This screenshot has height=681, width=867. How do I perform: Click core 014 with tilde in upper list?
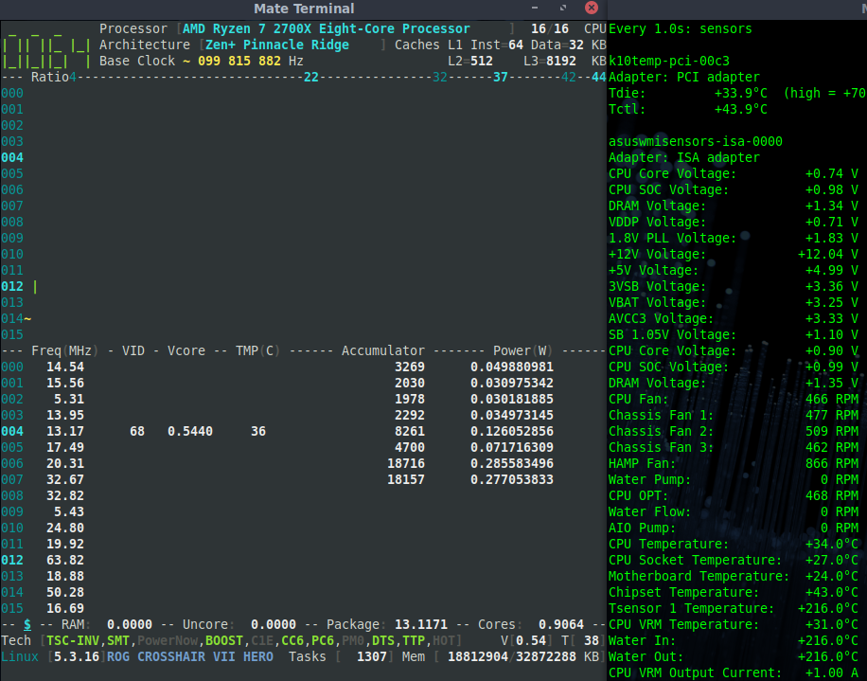point(16,318)
